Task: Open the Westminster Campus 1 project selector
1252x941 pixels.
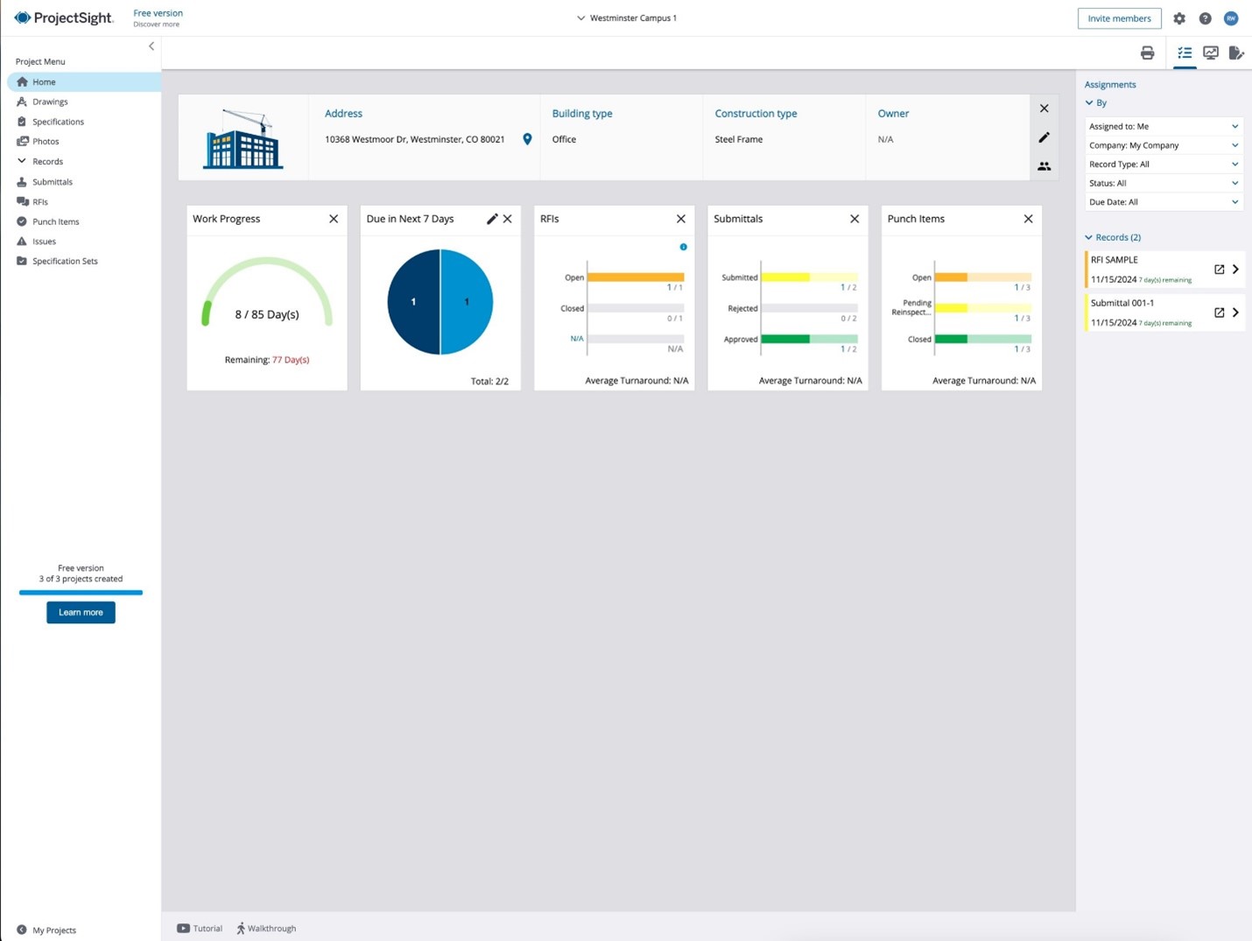Action: [x=626, y=18]
